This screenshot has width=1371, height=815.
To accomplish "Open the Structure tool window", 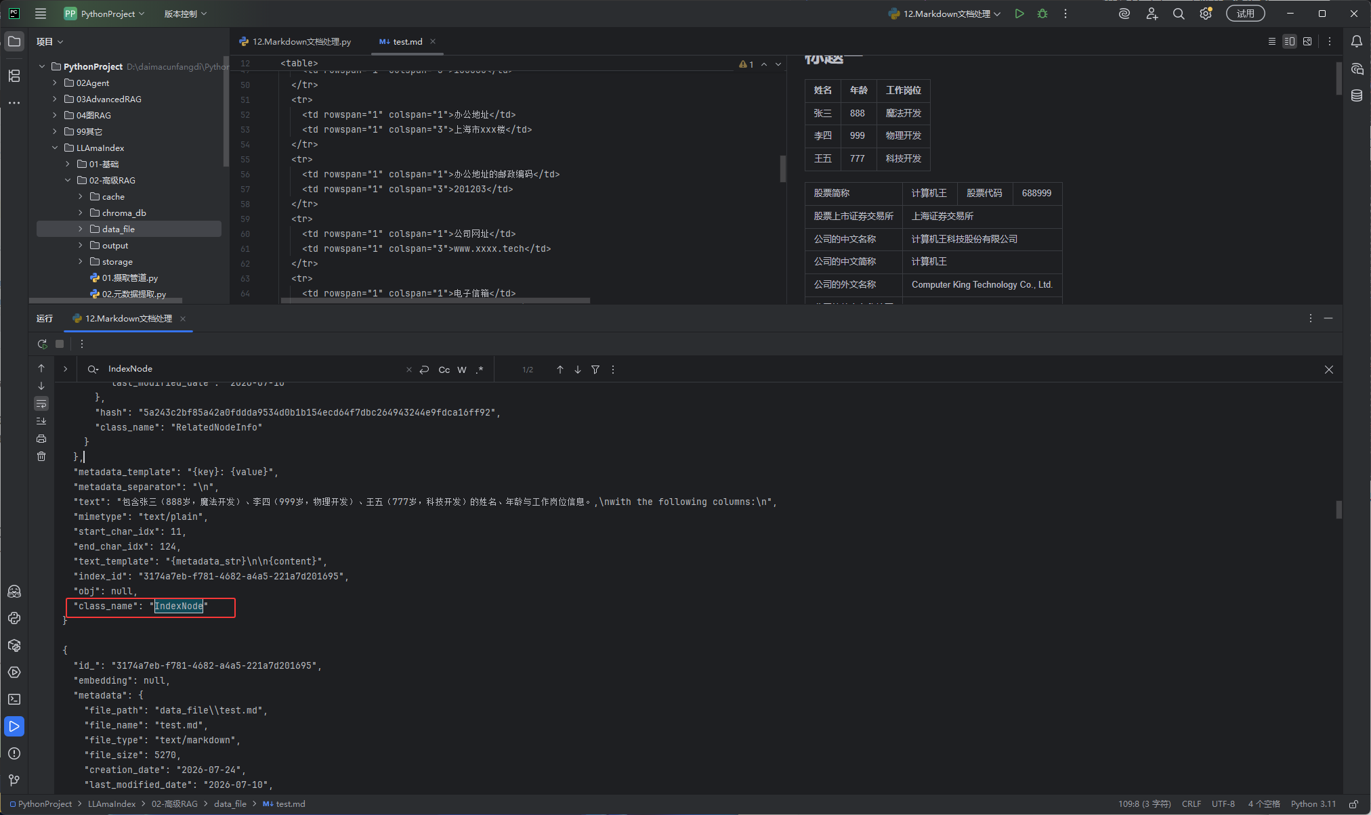I will click(x=14, y=76).
